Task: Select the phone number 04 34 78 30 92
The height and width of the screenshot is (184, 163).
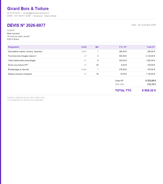Action: [x=13, y=13]
